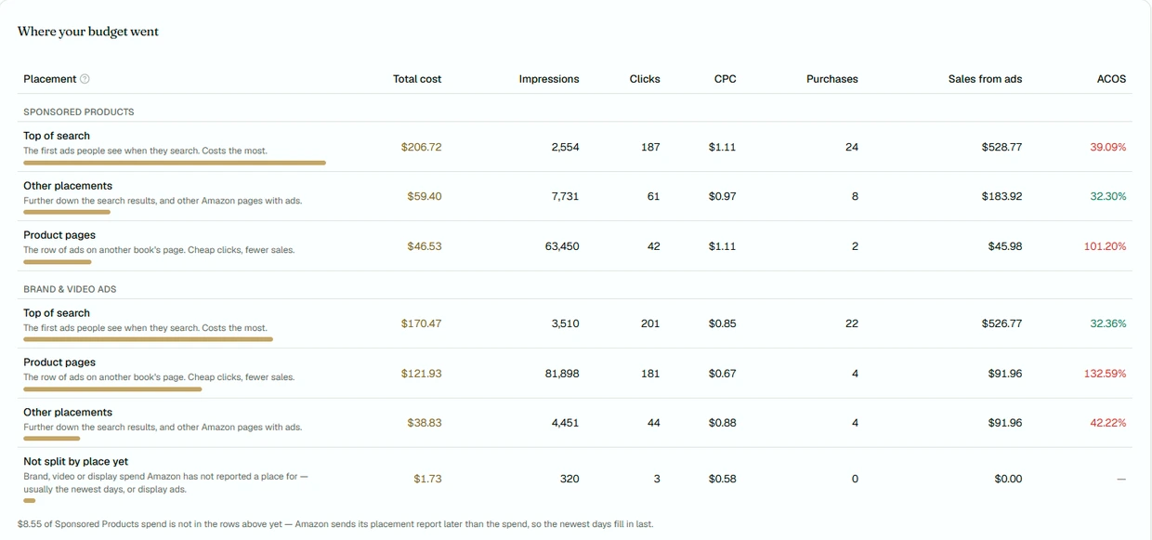The width and height of the screenshot is (1152, 540).
Task: Click the 24 purchases value
Action: pyautogui.click(x=852, y=147)
